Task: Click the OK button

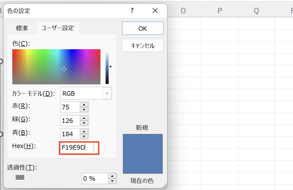Action: [x=142, y=28]
